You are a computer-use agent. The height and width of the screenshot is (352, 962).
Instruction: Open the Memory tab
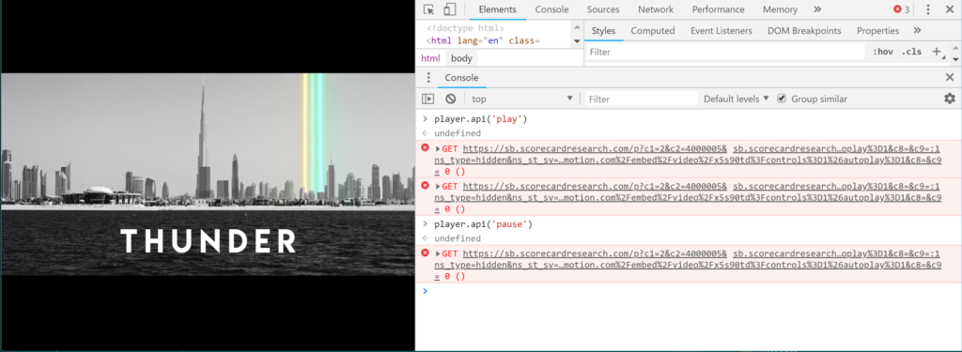click(780, 9)
